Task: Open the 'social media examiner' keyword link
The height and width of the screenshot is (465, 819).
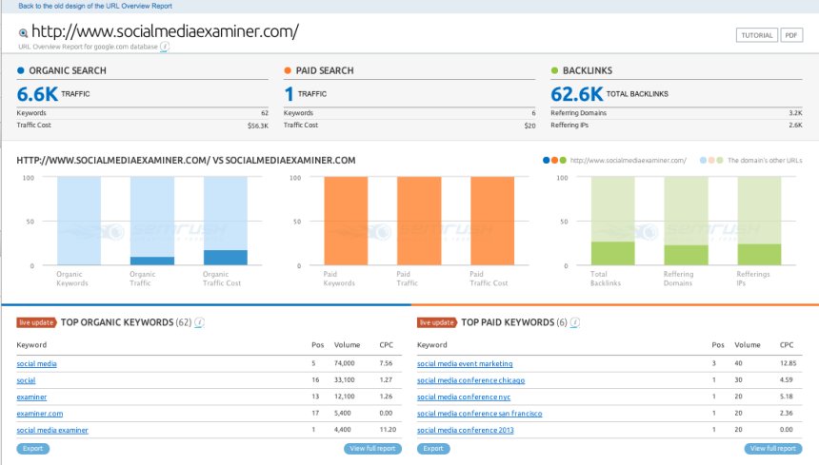Action: point(52,431)
